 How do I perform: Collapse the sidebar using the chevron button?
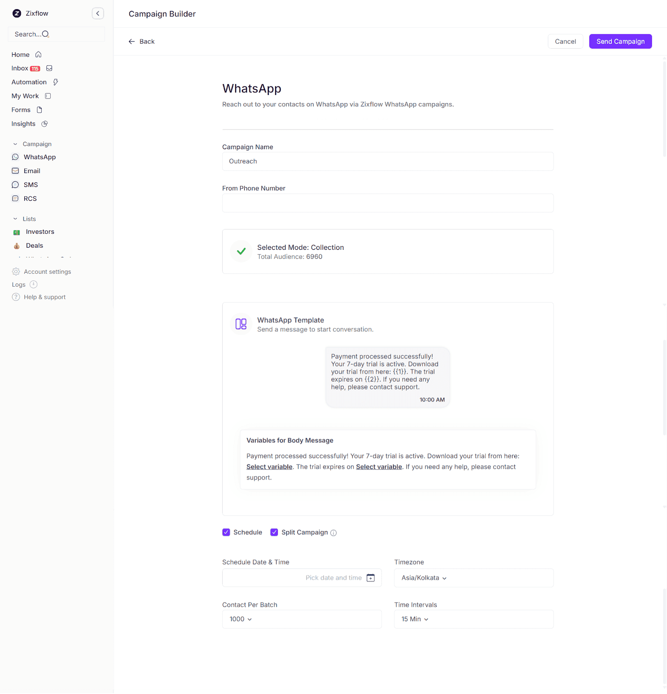pos(98,13)
